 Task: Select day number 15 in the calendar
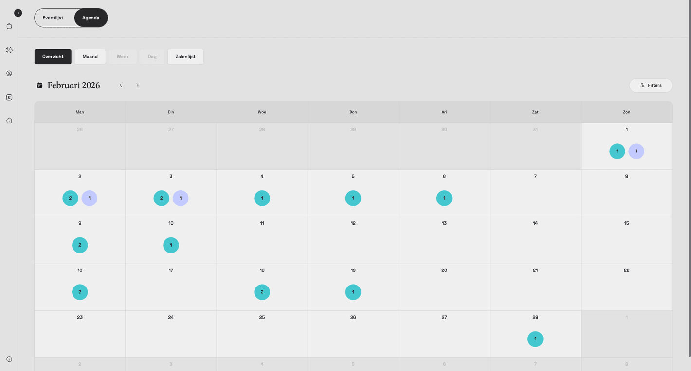pos(627,223)
